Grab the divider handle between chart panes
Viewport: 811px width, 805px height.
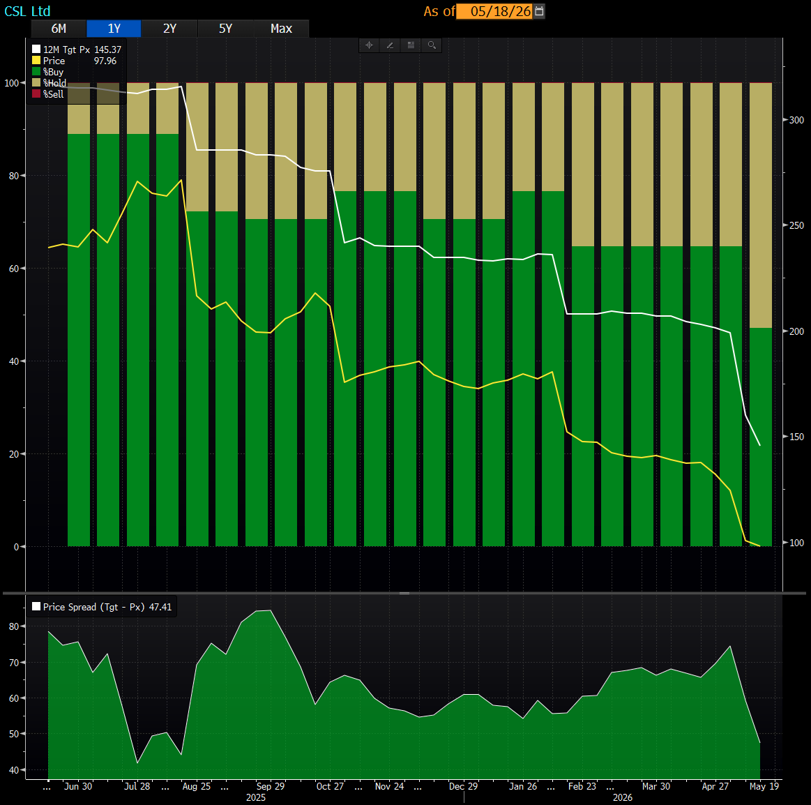point(404,593)
